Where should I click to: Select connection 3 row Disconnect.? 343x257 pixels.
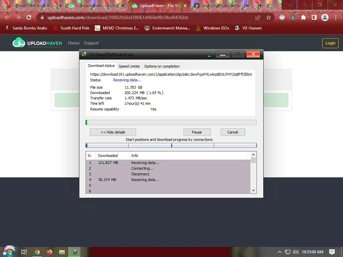(x=168, y=174)
